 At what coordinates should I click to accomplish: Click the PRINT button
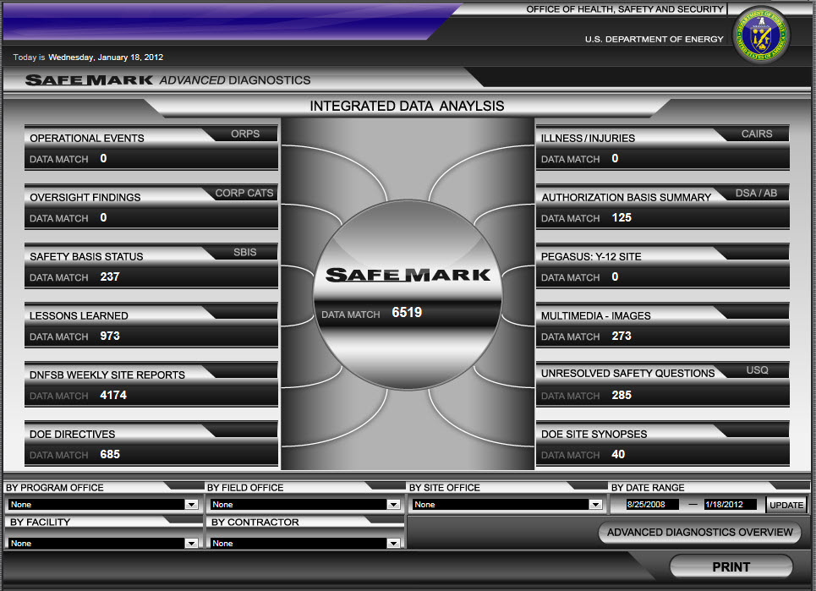tap(731, 566)
